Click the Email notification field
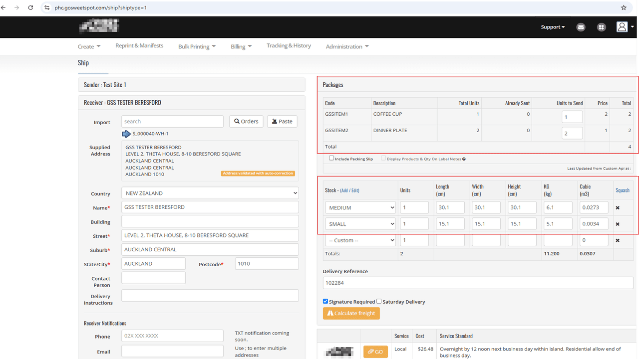Image resolution: width=639 pixels, height=359 pixels. (x=173, y=351)
